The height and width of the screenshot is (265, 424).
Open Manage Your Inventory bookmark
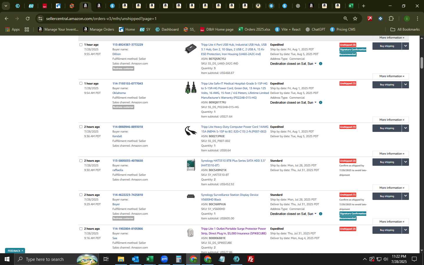click(x=58, y=29)
